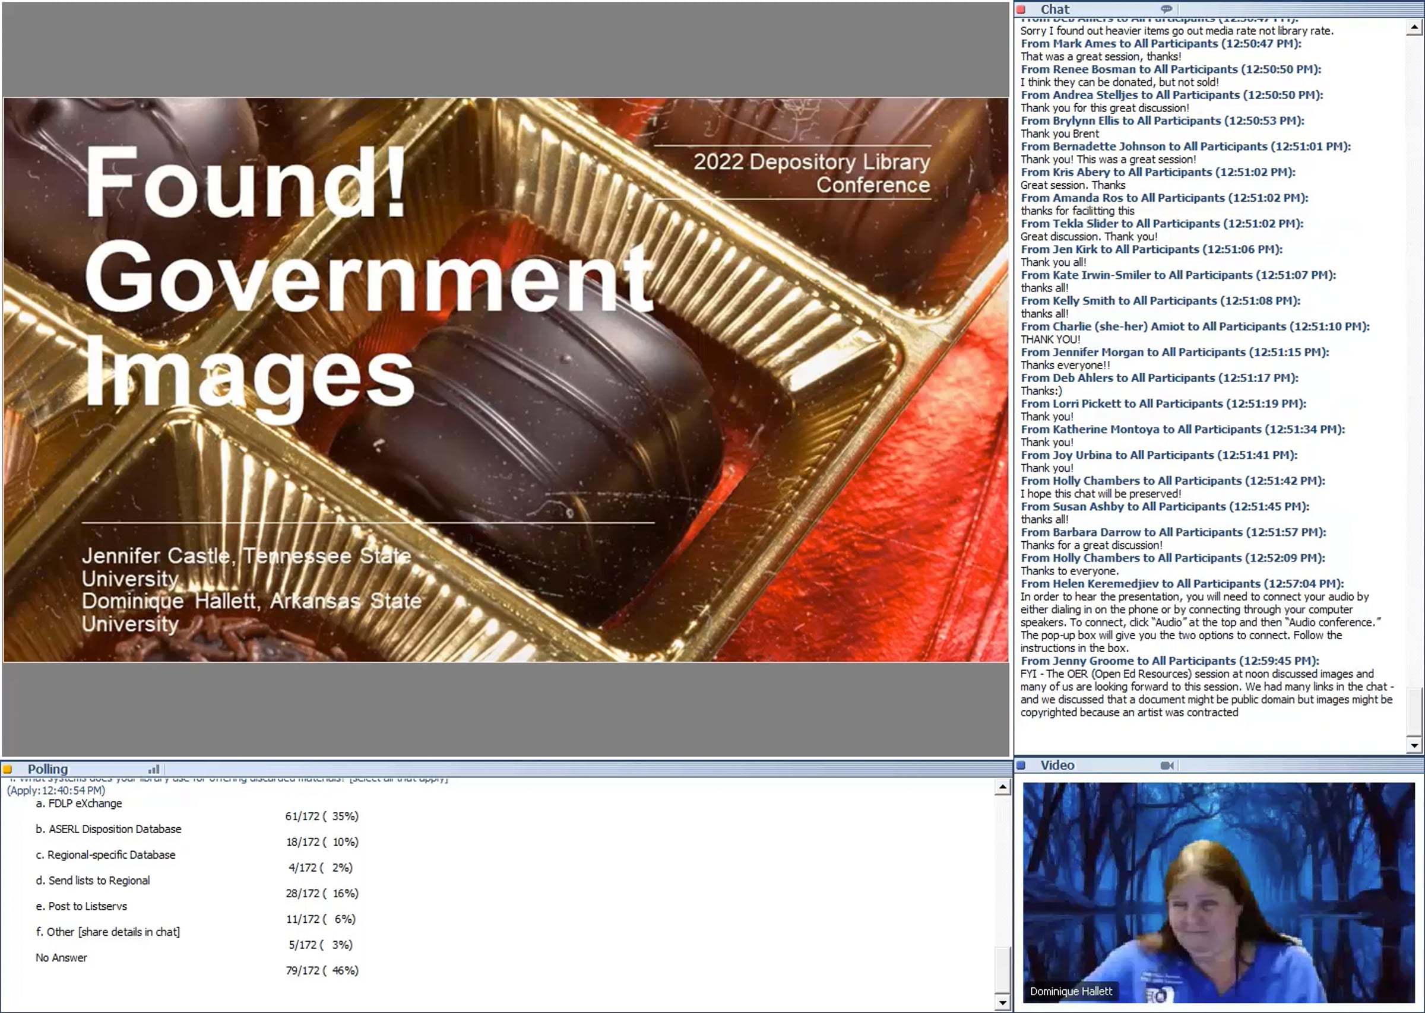This screenshot has height=1013, width=1425.
Task: Click 'From Helen Keremedjiev to All Participants' chat header
Action: pos(1182,584)
